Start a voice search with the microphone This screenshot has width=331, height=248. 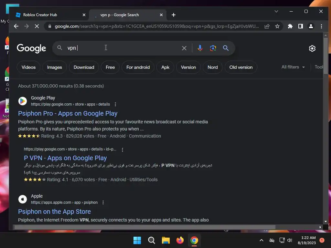[200, 48]
